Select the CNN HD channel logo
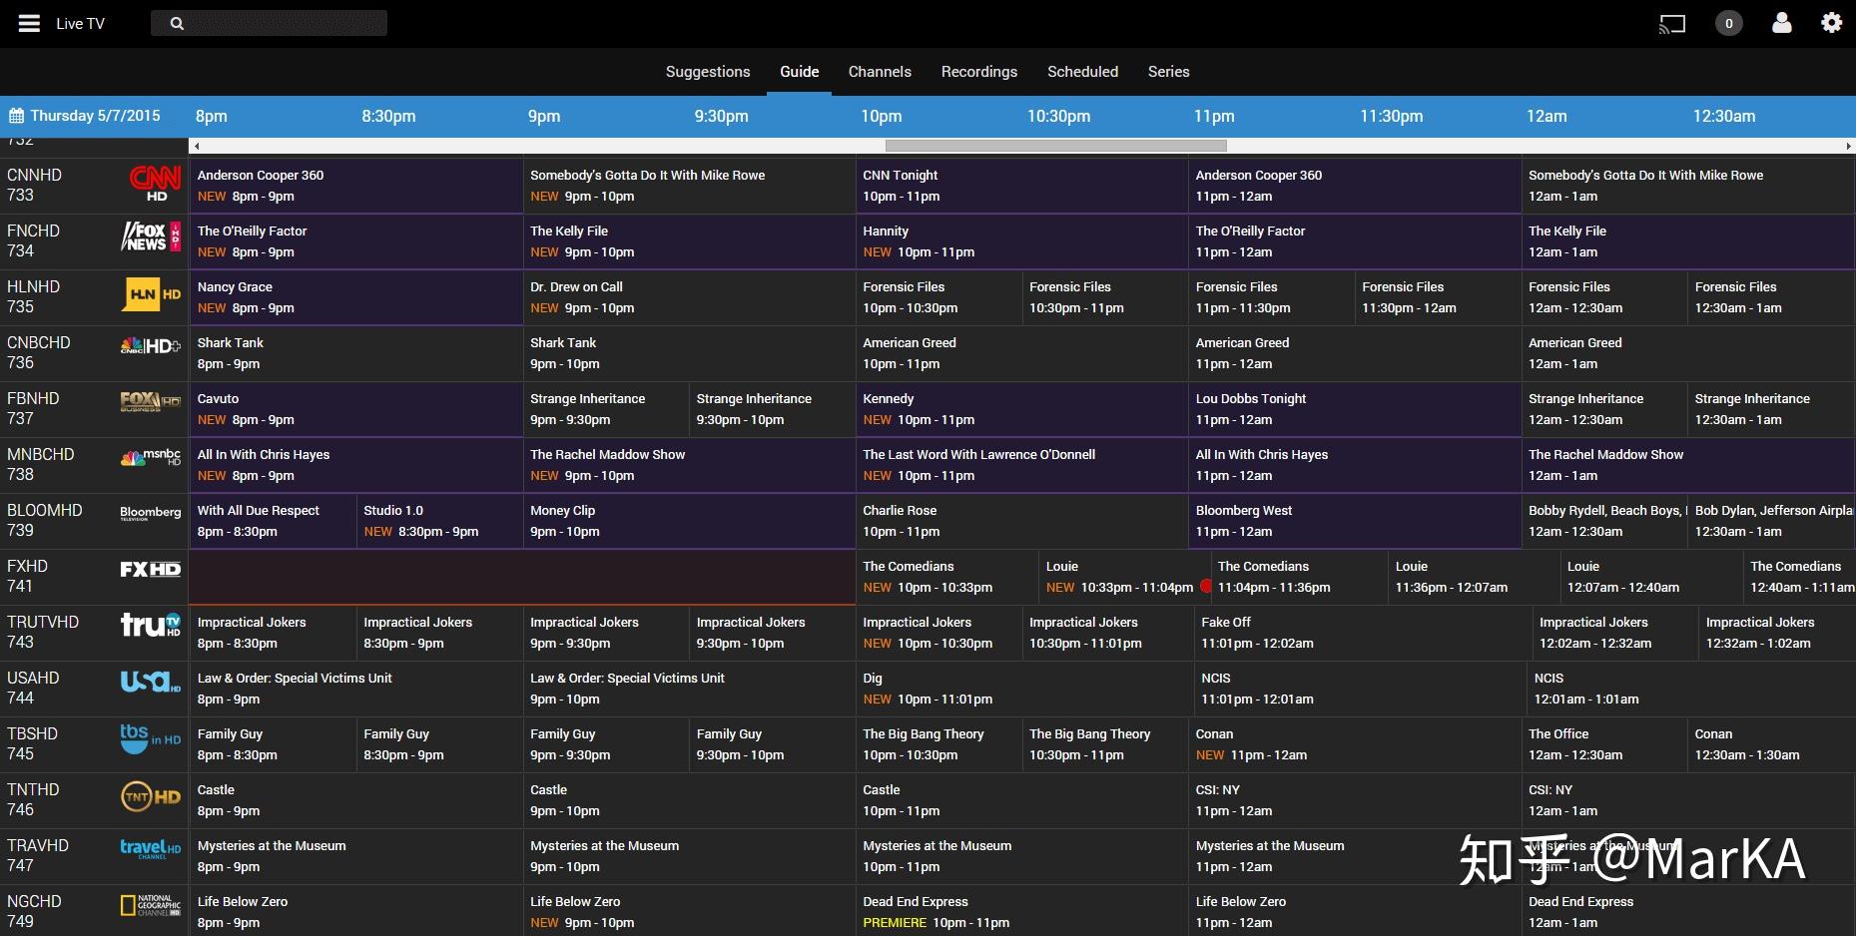Image resolution: width=1856 pixels, height=936 pixels. click(155, 184)
